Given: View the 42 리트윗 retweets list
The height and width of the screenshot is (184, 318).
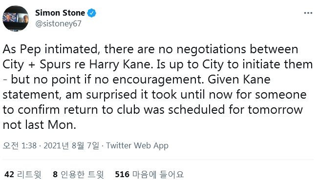Looking at the screenshot, I should [22, 174].
